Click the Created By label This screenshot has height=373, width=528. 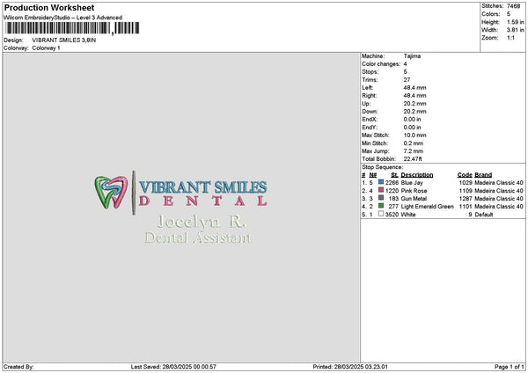(18, 367)
